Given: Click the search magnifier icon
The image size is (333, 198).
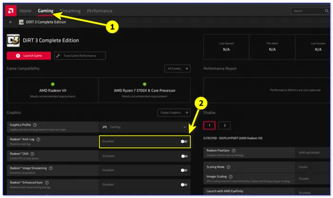Looking at the screenshot, I should [327, 11].
